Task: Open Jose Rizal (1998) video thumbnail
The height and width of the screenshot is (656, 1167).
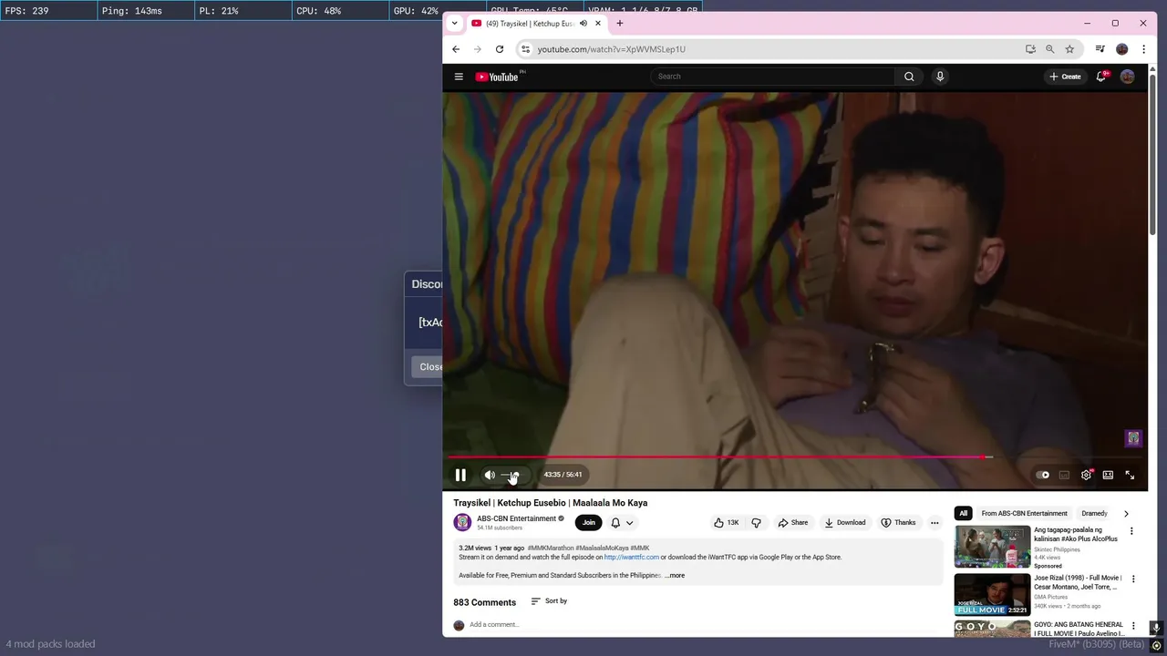Action: (x=992, y=594)
